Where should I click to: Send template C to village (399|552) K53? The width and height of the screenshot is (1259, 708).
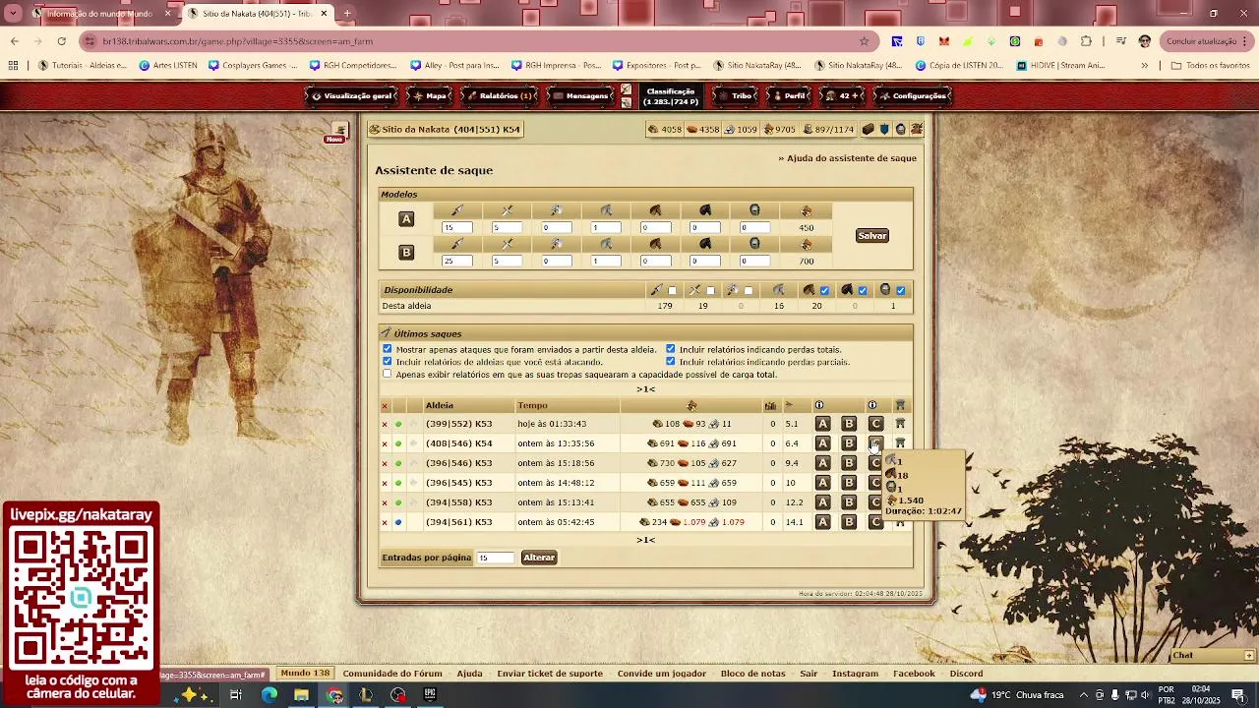875,424
